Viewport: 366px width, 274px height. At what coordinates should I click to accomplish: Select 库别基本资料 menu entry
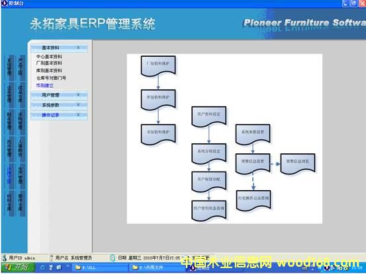coord(49,71)
